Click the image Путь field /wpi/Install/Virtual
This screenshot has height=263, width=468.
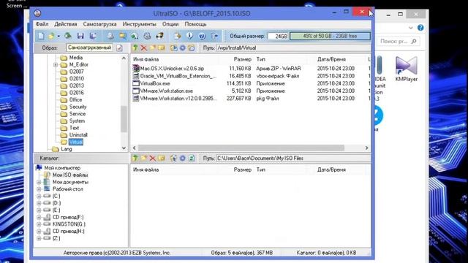click(293, 47)
